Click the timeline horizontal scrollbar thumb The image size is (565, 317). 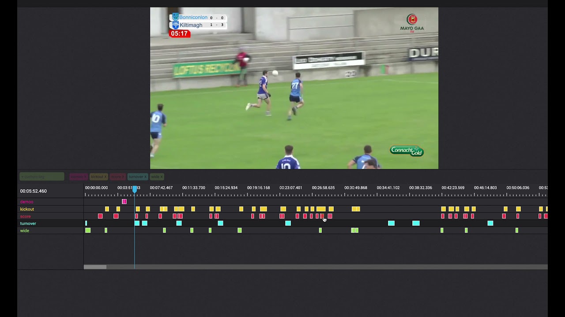95,267
